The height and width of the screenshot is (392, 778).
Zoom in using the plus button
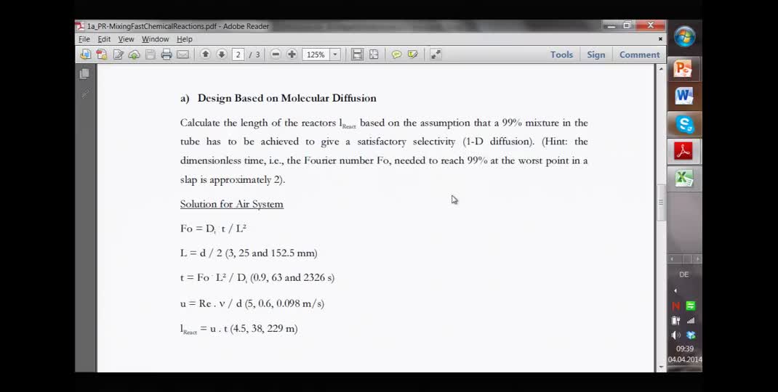coord(292,54)
